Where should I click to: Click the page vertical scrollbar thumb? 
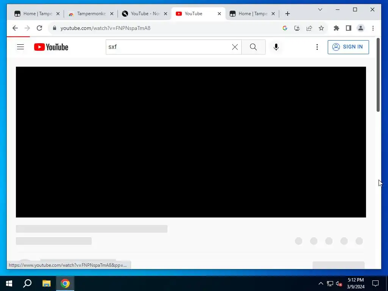(x=378, y=75)
